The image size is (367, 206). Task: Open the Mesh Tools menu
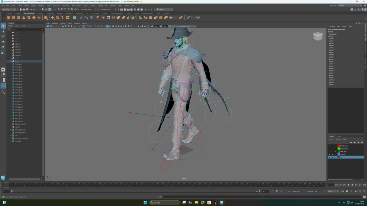pyautogui.click(x=66, y=6)
